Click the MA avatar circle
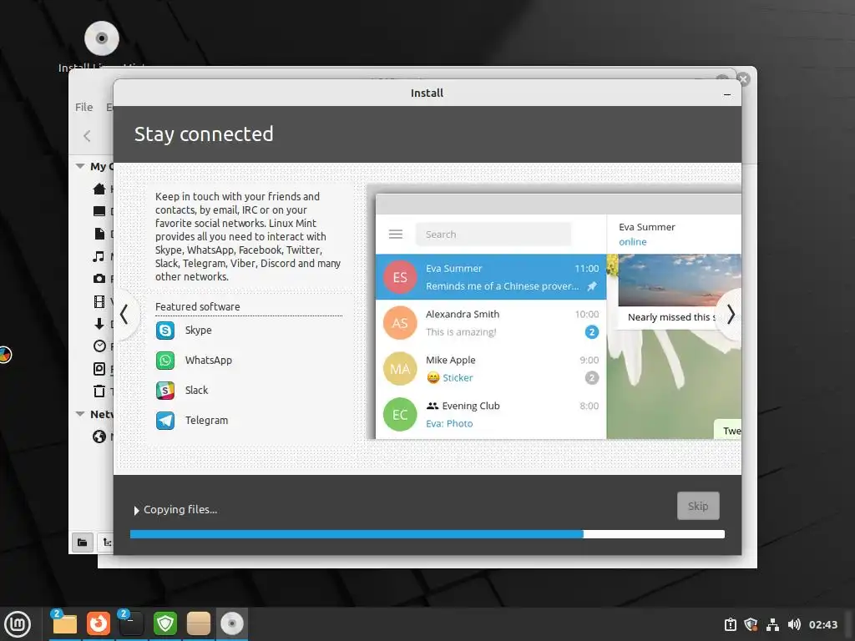 (400, 368)
